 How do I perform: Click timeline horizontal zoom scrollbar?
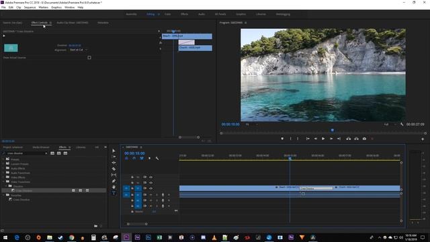[137, 224]
